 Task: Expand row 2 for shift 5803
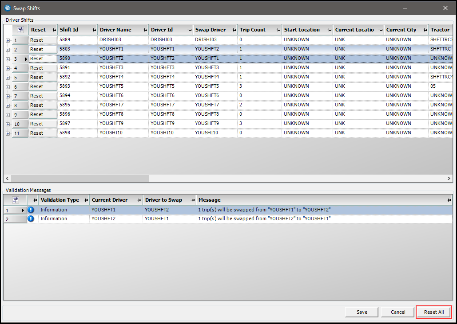[x=8, y=50]
